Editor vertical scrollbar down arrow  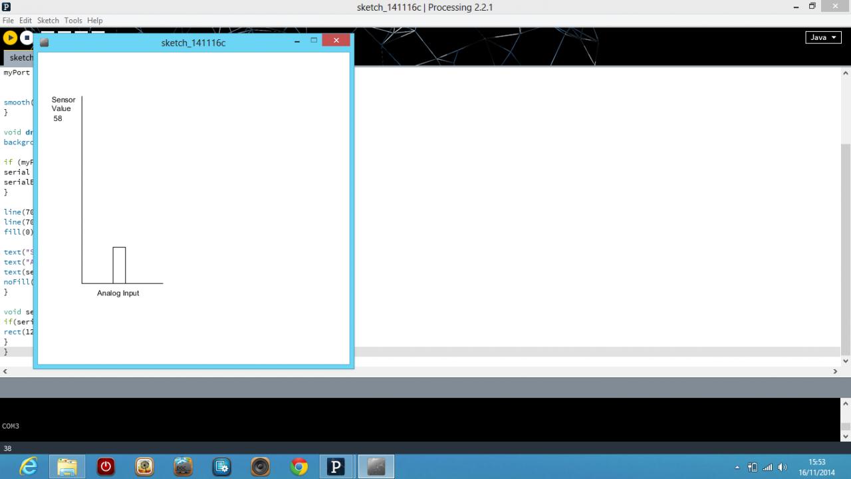click(x=846, y=361)
